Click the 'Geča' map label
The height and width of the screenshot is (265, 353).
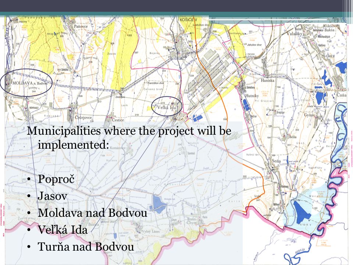[x=330, y=56]
